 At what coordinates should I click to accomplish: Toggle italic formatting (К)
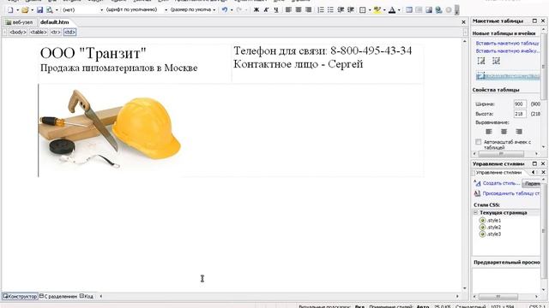coord(266,10)
